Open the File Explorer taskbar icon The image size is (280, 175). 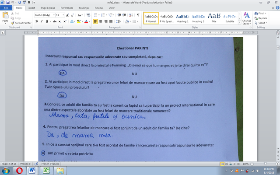60,171
